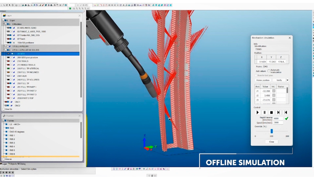This screenshot has height=179, width=314.
Task: Click the J1 value cell -22.208
Action: point(266,91)
